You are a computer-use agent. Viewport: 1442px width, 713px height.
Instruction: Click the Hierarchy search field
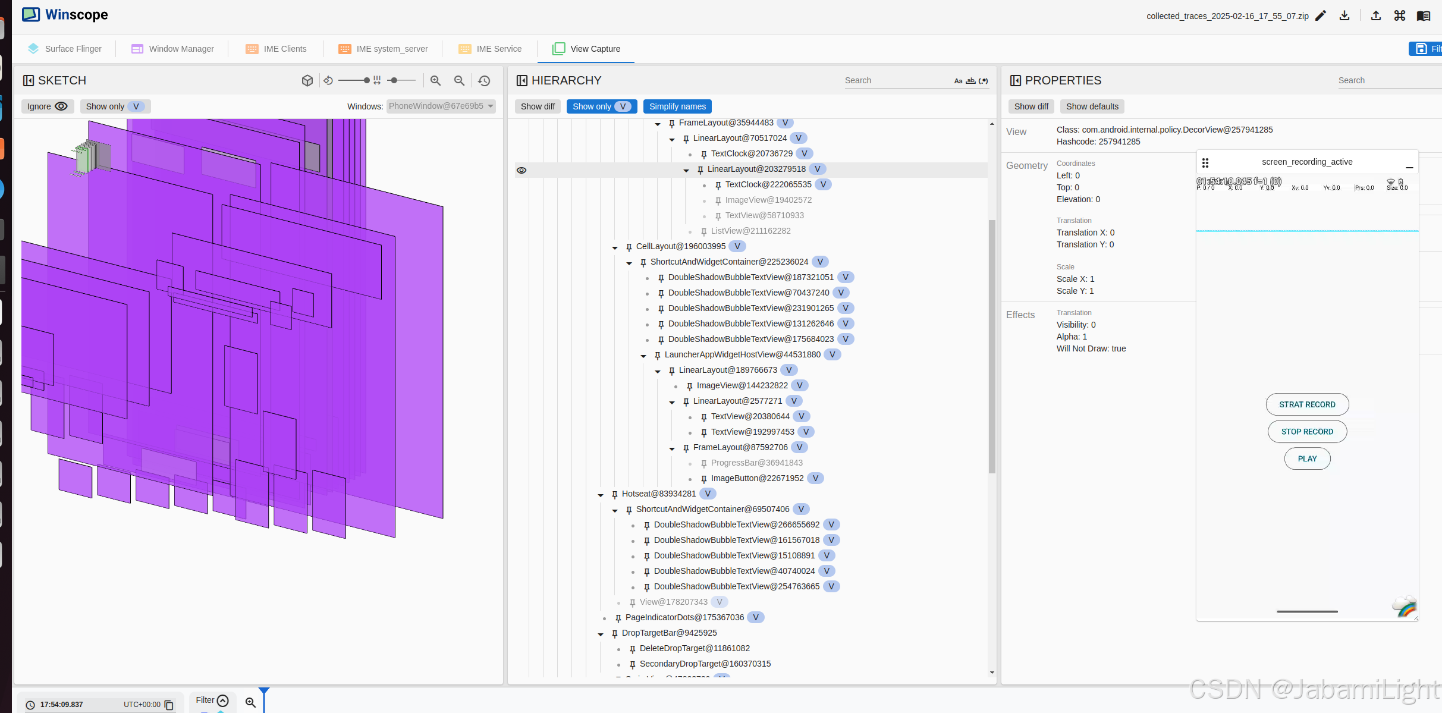[895, 80]
